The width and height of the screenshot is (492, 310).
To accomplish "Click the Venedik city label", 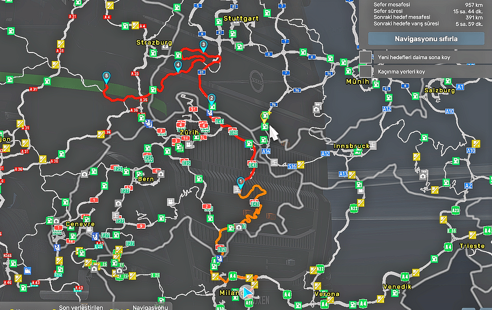I will [x=397, y=287].
